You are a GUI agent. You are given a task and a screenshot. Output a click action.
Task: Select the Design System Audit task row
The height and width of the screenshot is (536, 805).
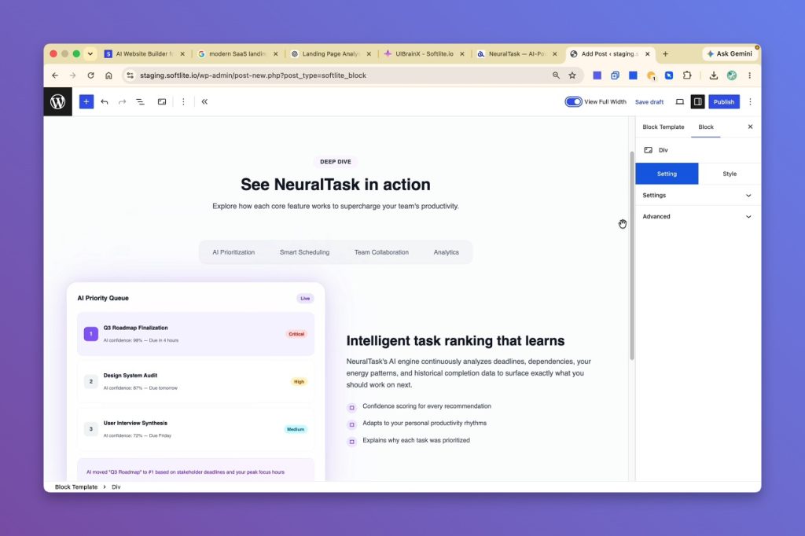[196, 381]
